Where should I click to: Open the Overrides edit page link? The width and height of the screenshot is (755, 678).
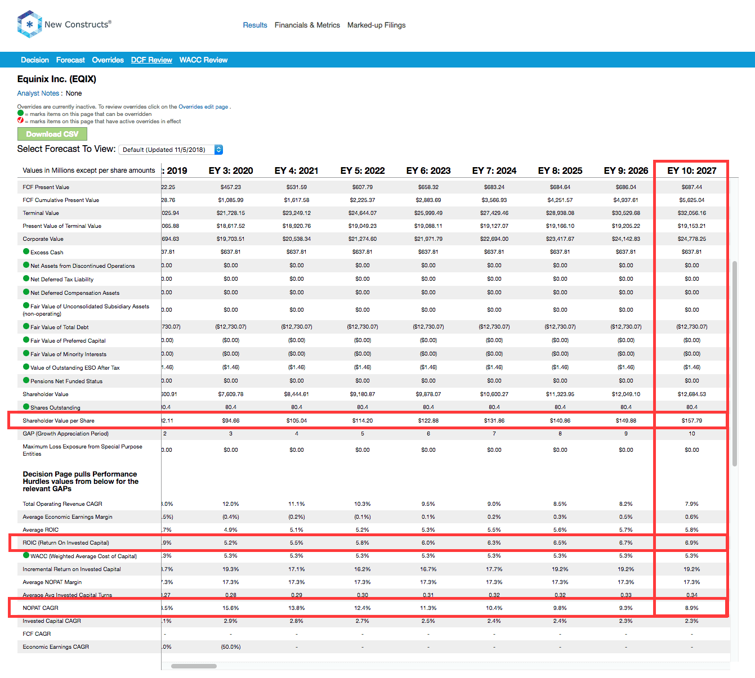tap(203, 107)
